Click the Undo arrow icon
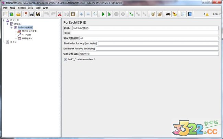 [47, 14]
